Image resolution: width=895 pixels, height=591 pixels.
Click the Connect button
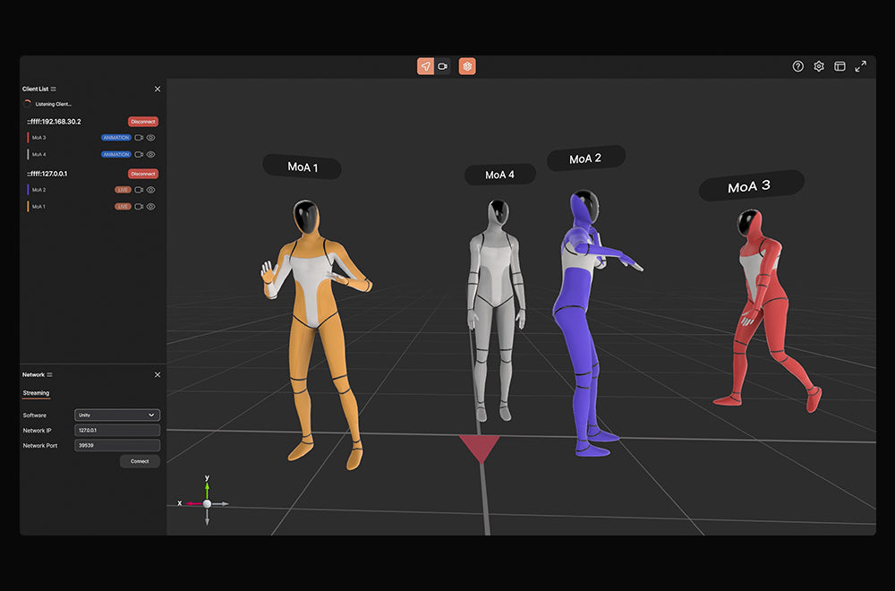(x=140, y=461)
